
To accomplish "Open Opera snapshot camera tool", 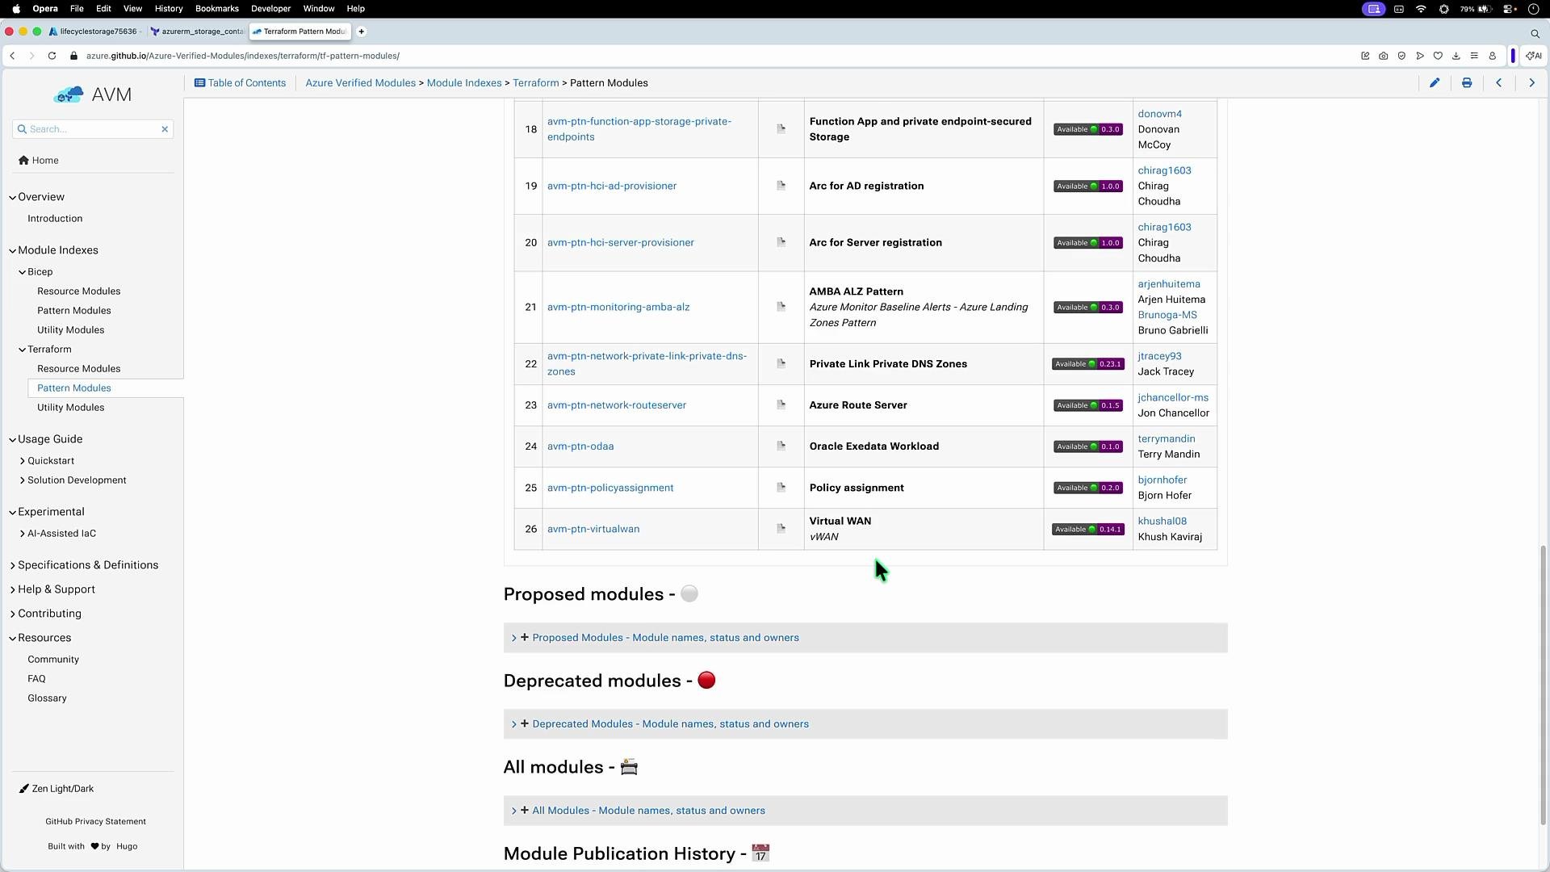I will pyautogui.click(x=1384, y=56).
